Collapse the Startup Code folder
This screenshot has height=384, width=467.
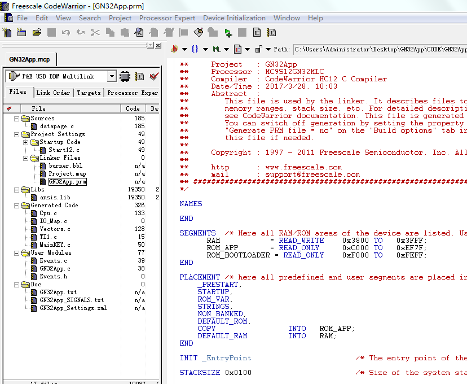(25, 142)
